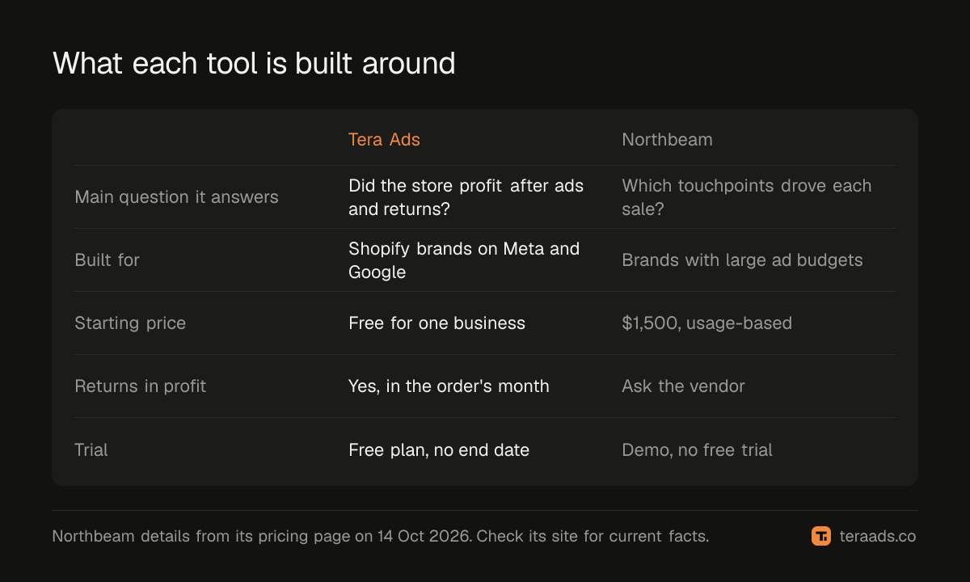
Task: Click the 'Northbeam' column header
Action: [x=667, y=139]
